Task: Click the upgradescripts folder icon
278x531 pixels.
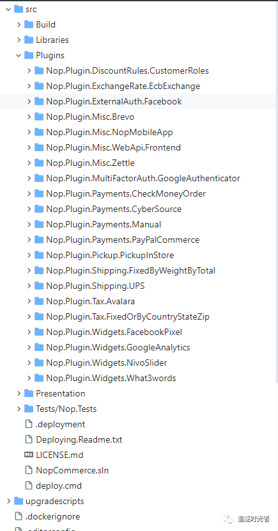Action: coord(19,501)
